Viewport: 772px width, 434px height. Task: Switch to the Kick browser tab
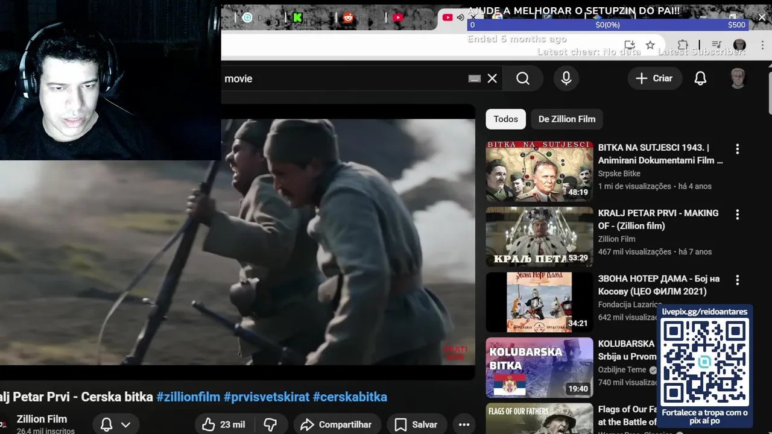[297, 17]
